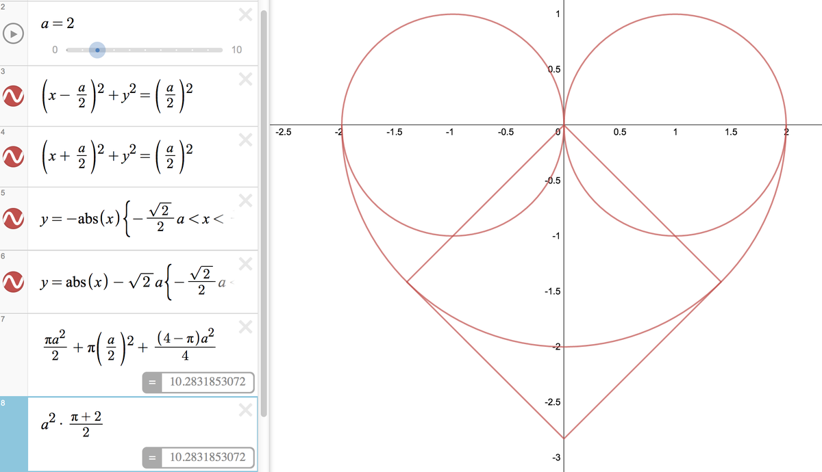Click y-axis label -3 on graph
The height and width of the screenshot is (472, 822).
coord(555,458)
